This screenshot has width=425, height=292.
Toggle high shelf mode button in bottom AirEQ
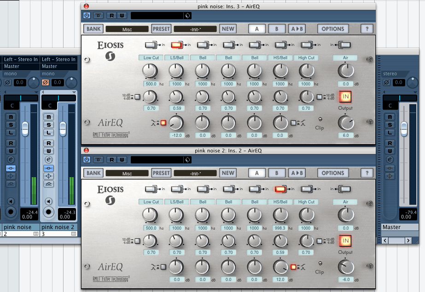point(293,267)
